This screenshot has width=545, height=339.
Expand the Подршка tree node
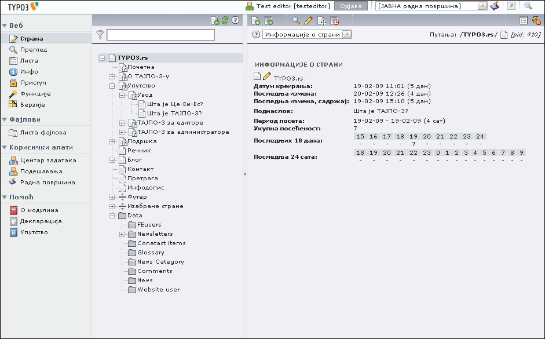pos(112,141)
